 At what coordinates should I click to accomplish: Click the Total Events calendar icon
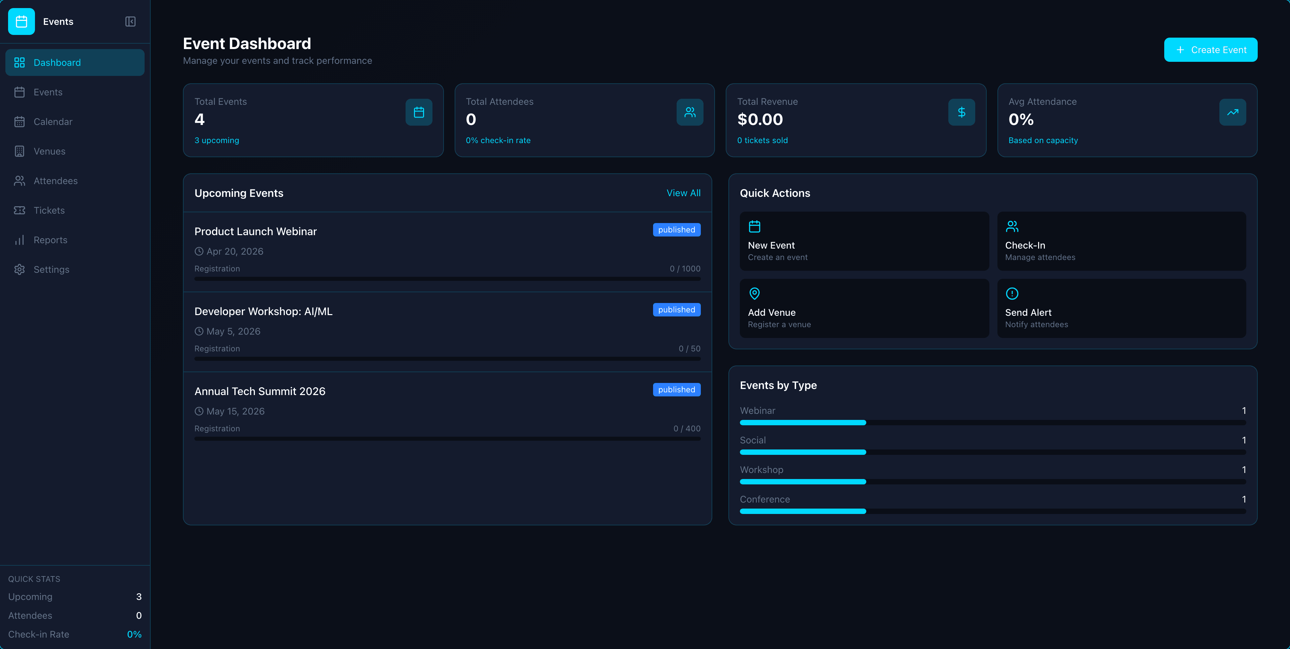pyautogui.click(x=419, y=112)
